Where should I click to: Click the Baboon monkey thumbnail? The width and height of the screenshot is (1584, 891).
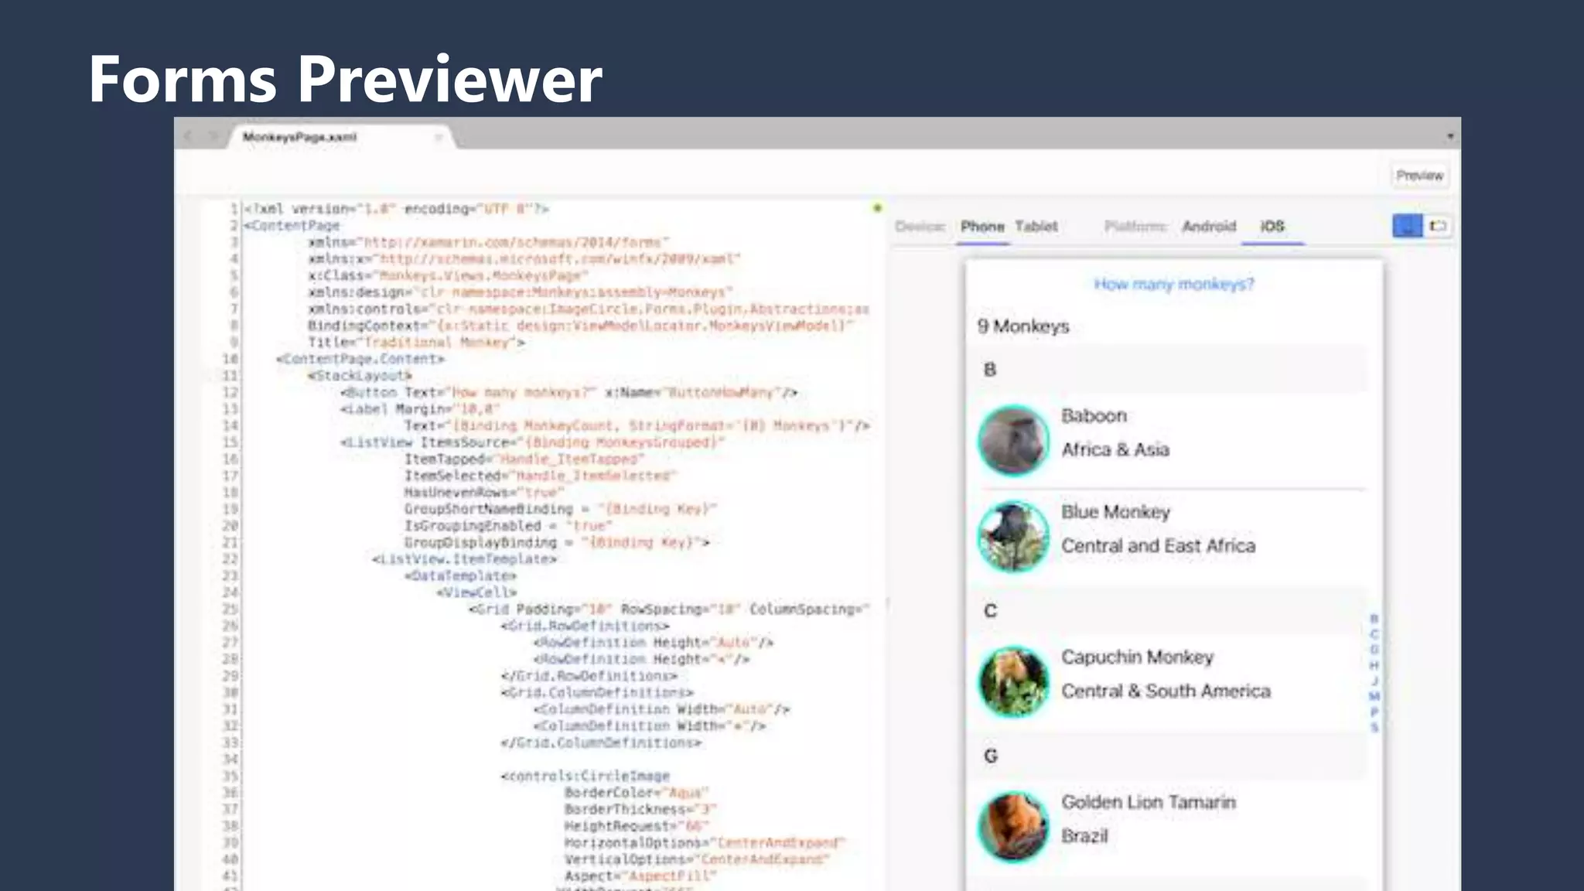(1013, 440)
